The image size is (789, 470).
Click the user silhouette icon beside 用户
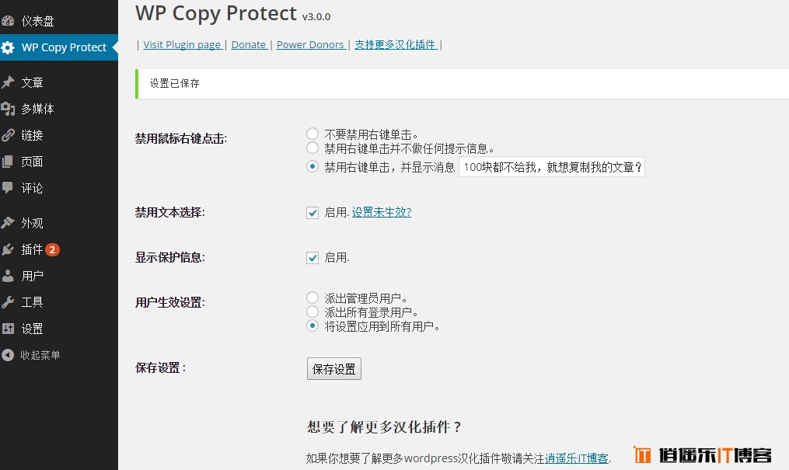coord(8,276)
